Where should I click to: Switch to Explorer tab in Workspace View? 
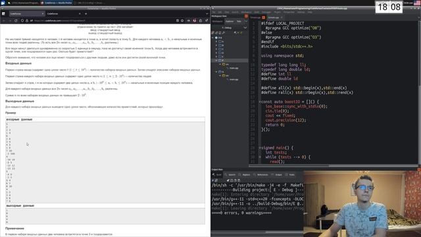(x=230, y=21)
